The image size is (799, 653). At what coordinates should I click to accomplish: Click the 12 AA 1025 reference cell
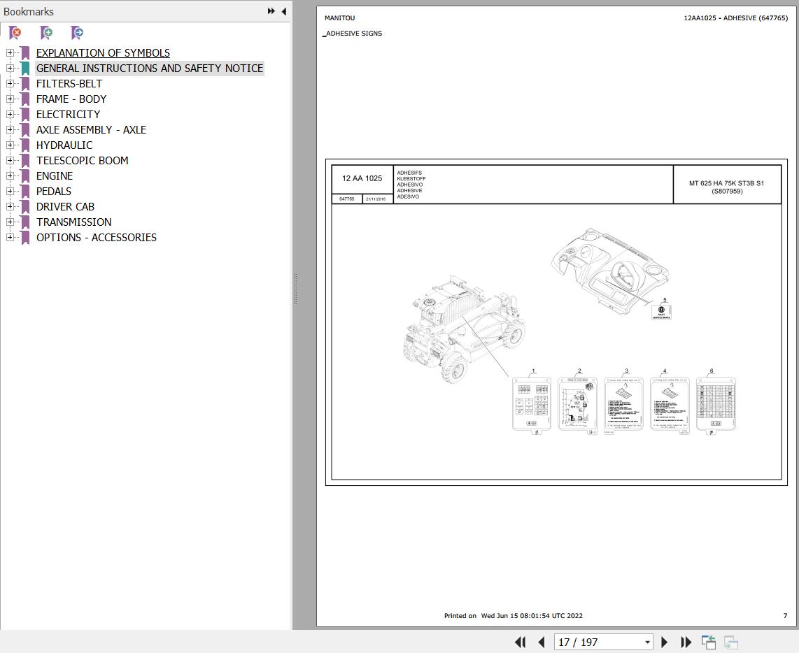[x=362, y=179]
